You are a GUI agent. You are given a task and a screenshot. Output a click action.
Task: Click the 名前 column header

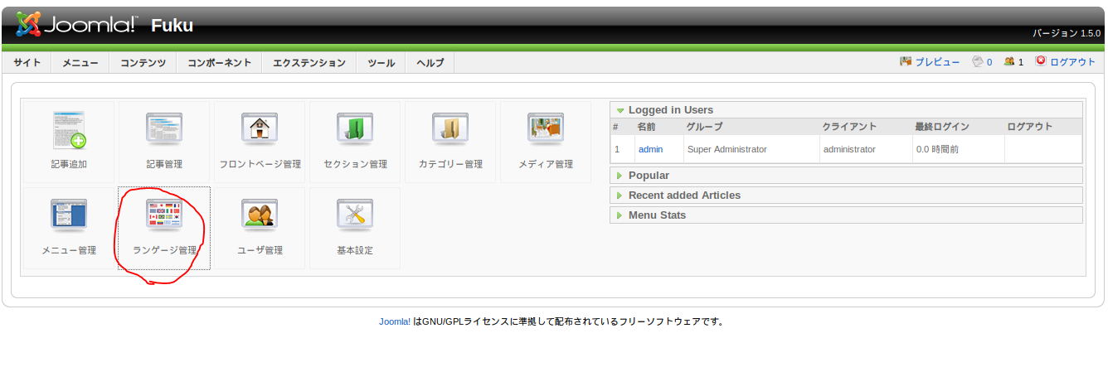(x=647, y=127)
